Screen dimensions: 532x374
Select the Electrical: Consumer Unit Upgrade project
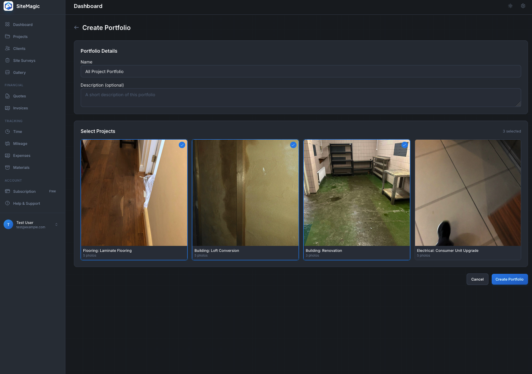467,199
